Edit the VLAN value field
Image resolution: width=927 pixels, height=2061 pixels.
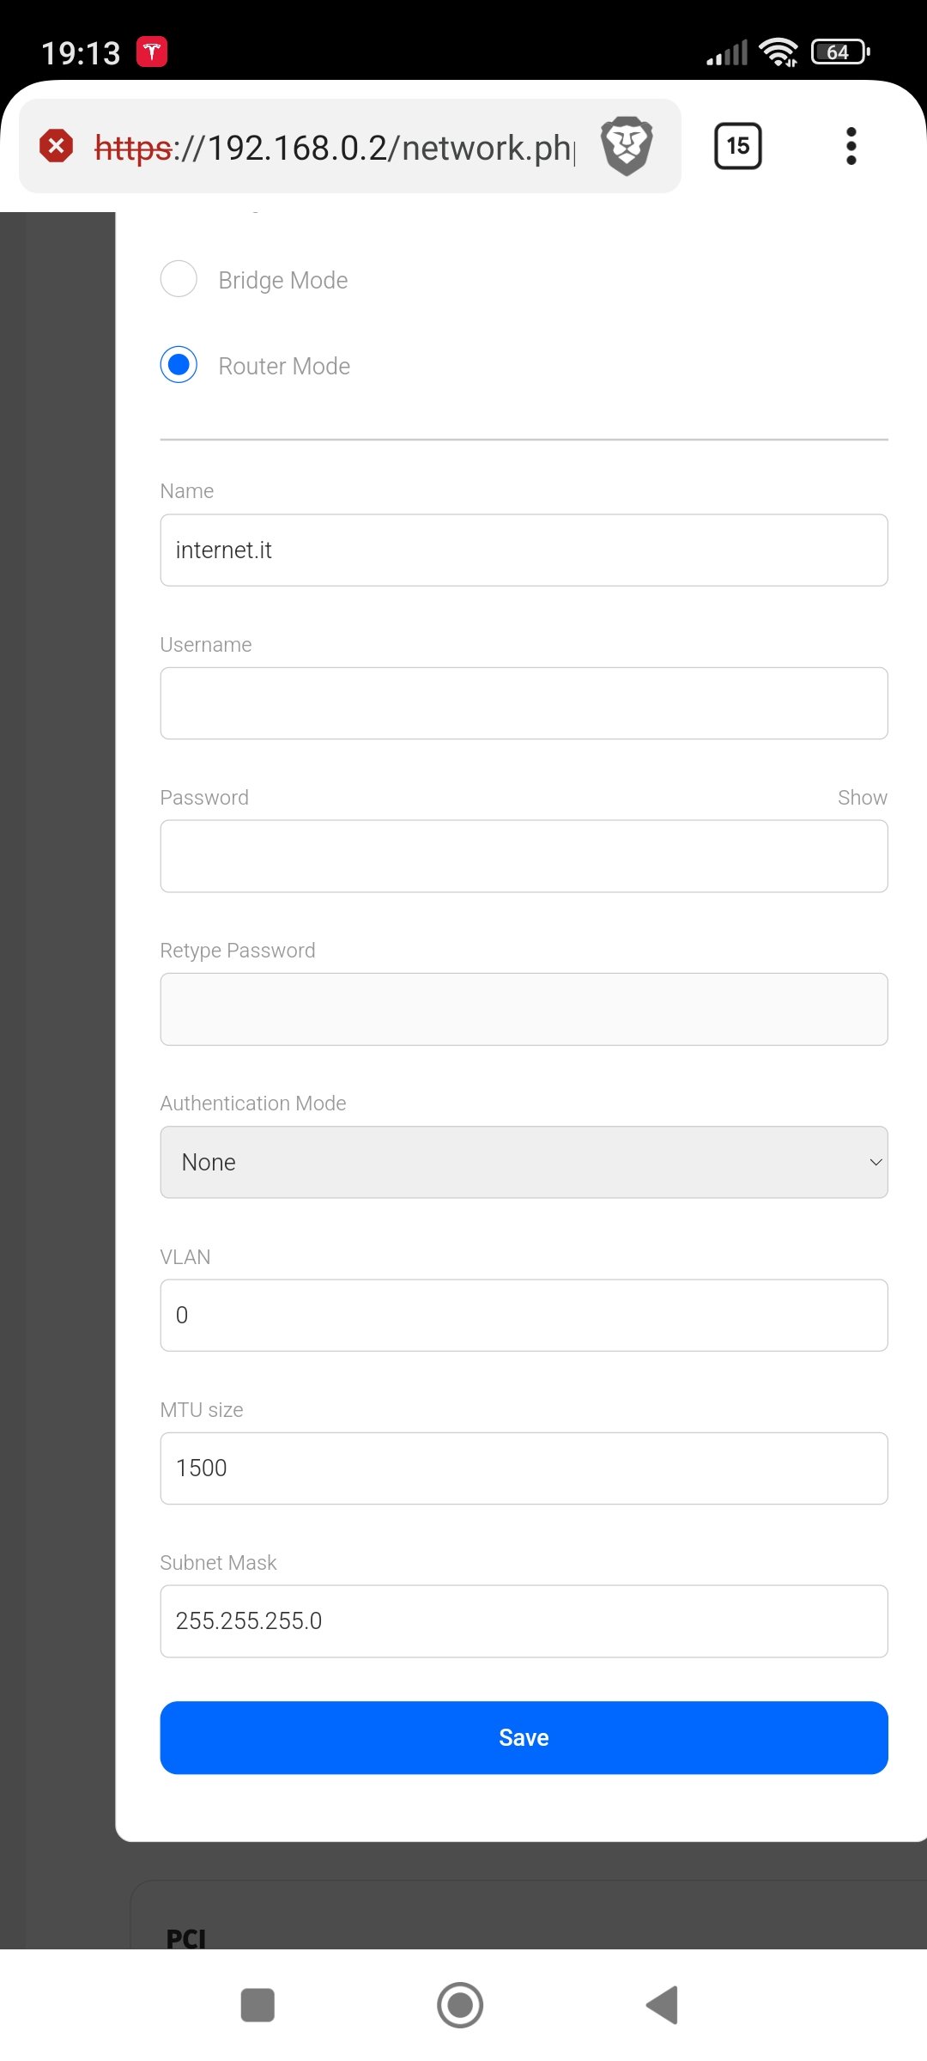click(x=524, y=1315)
